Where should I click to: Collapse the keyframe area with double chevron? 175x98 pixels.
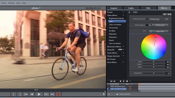pyautogui.click(x=109, y=94)
